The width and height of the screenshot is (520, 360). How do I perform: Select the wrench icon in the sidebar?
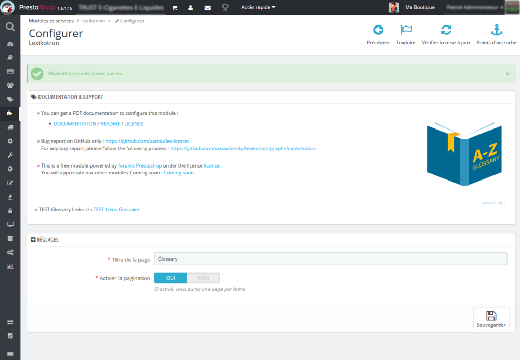(10, 155)
